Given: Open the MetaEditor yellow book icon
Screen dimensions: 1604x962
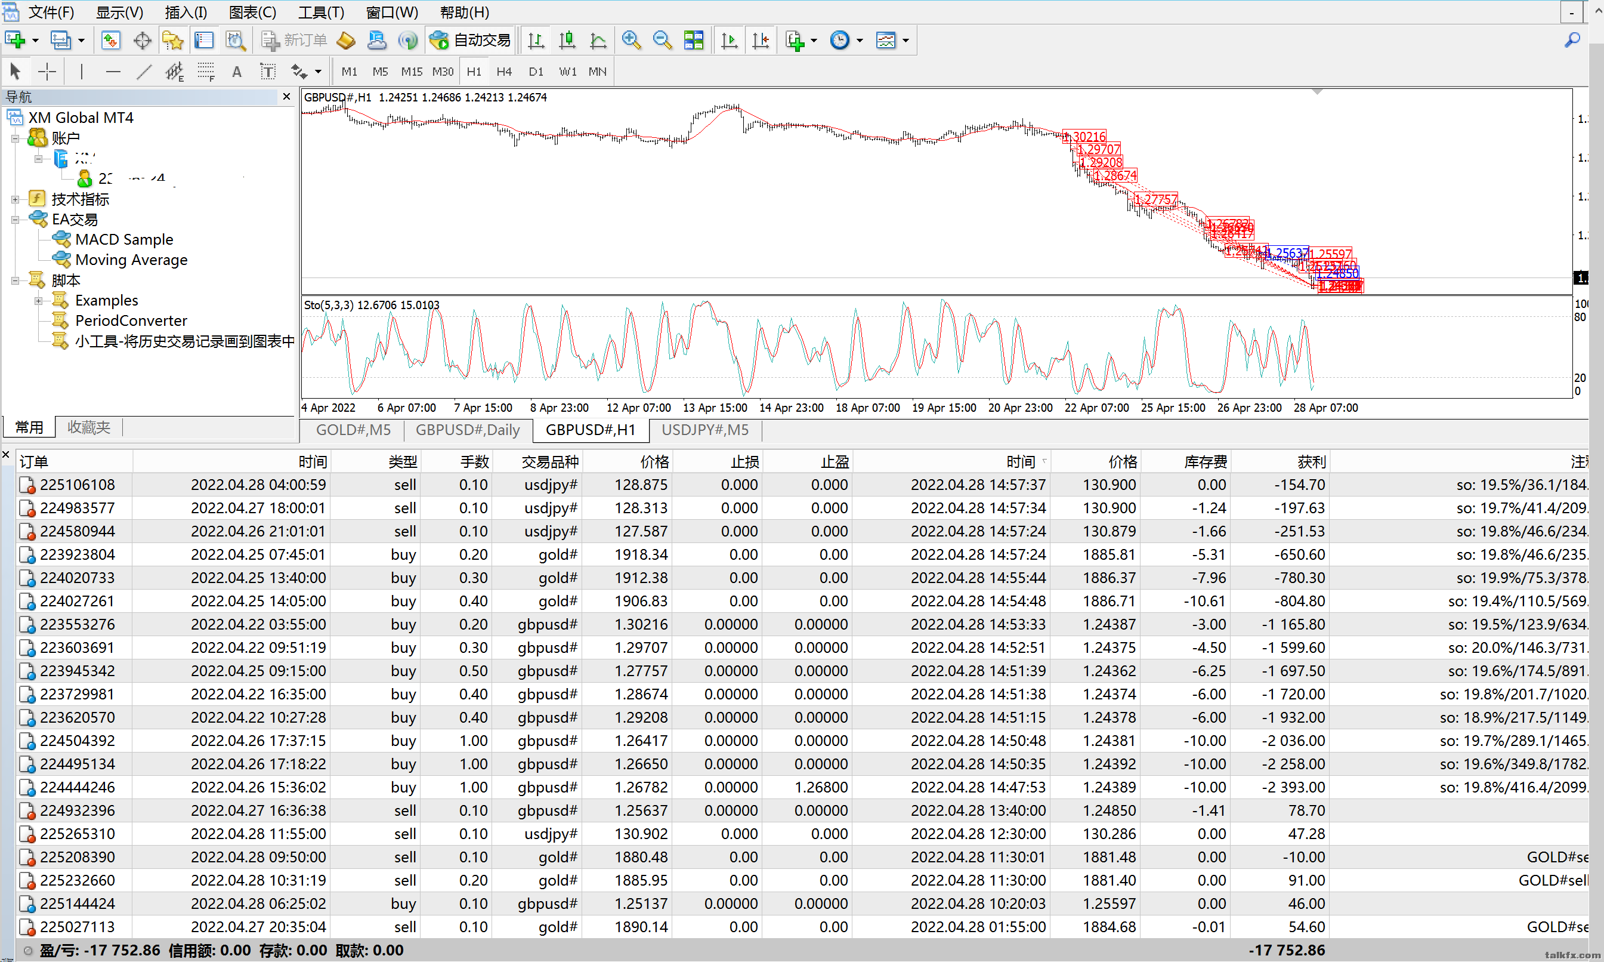Looking at the screenshot, I should (x=346, y=40).
